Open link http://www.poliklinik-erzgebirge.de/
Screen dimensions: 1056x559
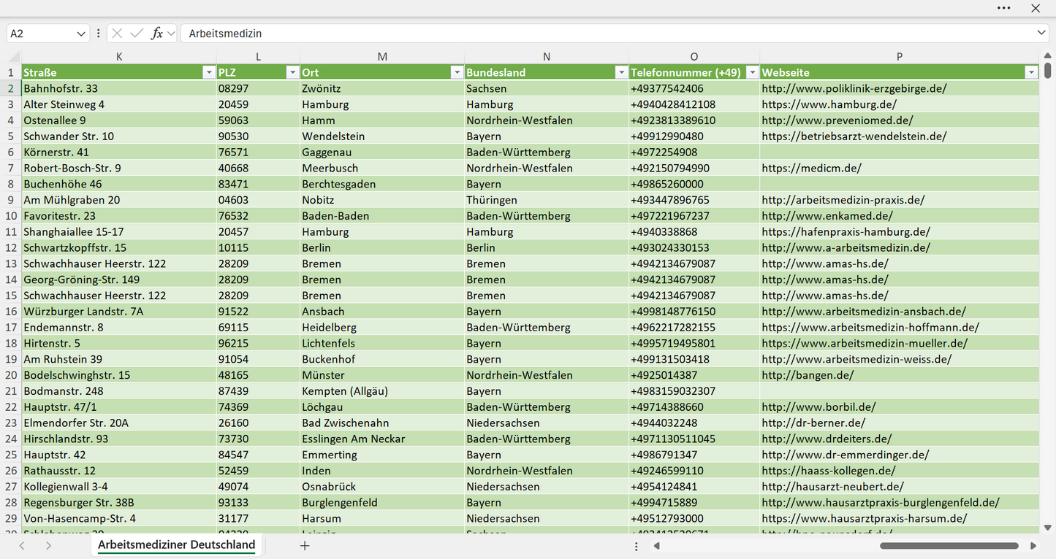pyautogui.click(x=854, y=88)
